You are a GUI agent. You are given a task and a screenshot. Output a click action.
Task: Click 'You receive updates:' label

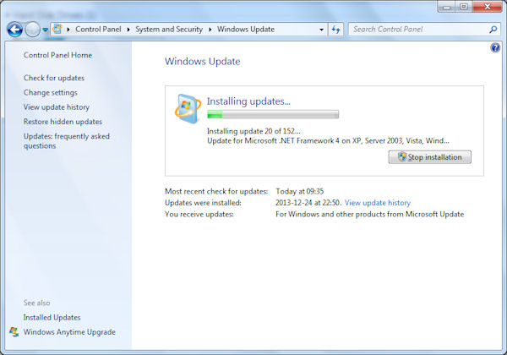click(x=199, y=214)
